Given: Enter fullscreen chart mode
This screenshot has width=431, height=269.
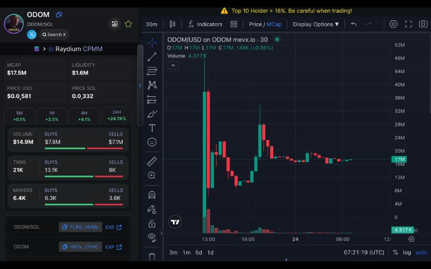Looking at the screenshot, I should pos(408,24).
